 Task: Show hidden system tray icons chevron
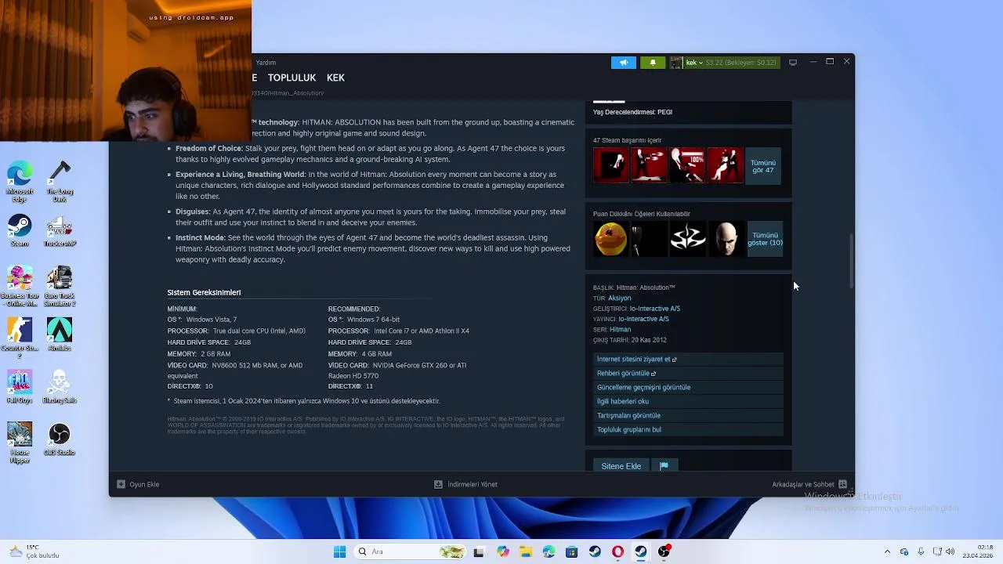(x=887, y=551)
